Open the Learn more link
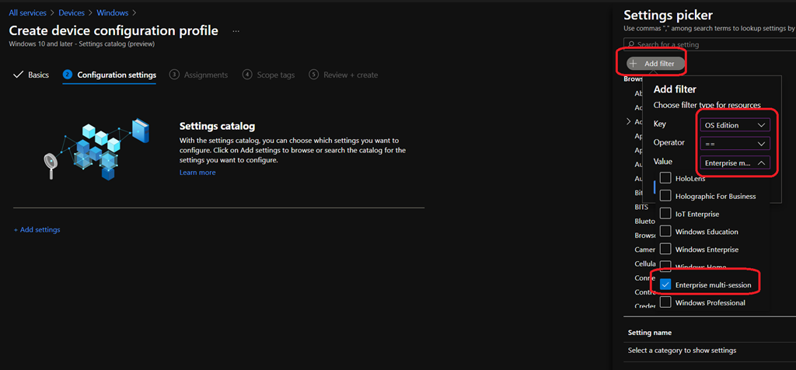The height and width of the screenshot is (370, 796). click(x=197, y=173)
